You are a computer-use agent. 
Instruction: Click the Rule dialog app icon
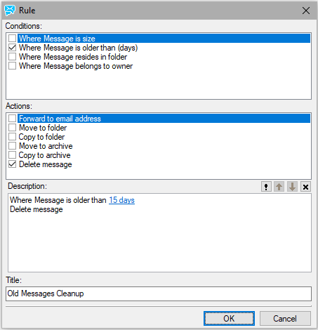coord(10,11)
